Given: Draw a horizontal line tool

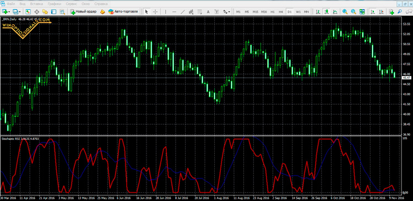Looking at the screenshot, I should 174,12.
